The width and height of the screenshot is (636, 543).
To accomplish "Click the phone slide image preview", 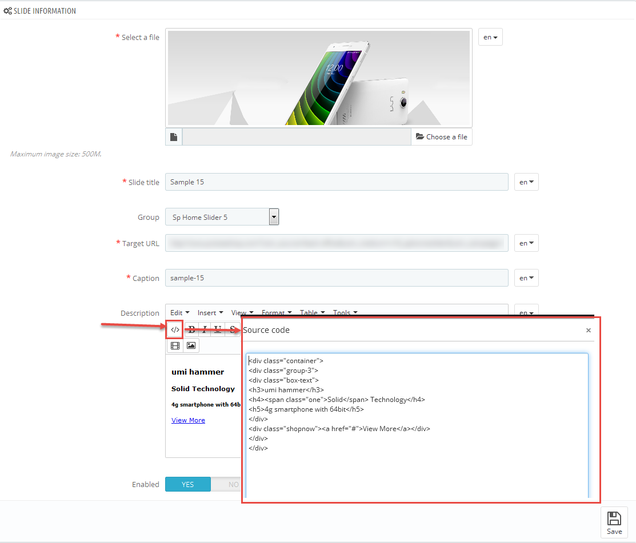I will [x=319, y=78].
